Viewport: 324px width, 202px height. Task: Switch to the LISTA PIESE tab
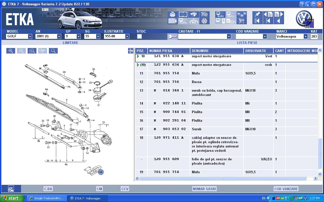pos(247,43)
